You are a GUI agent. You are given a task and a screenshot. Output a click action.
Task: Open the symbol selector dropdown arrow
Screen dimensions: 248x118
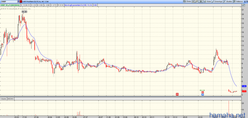(18, 2)
